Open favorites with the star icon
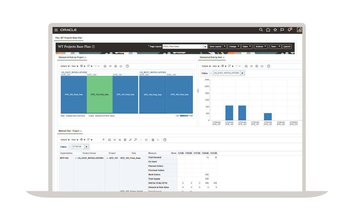Image resolution: width=354 pixels, height=221 pixels. point(275,30)
